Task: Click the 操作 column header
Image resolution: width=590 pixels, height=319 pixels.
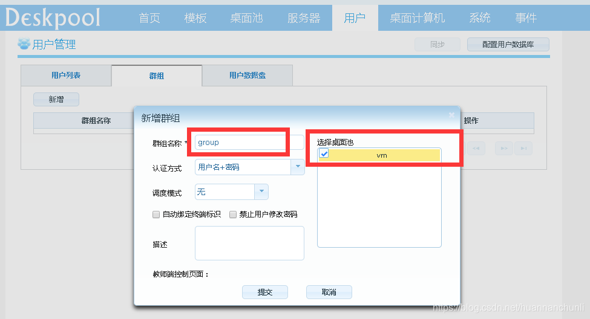Action: pos(471,121)
